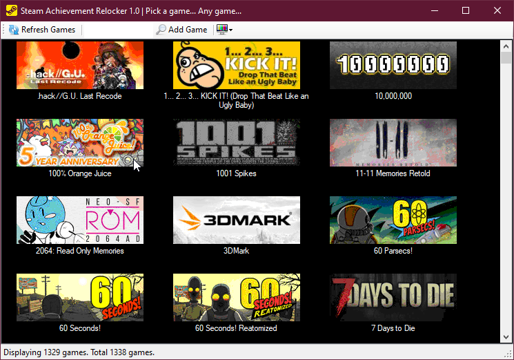Select the 10,000,000 game thumbnail
This screenshot has width=514, height=360.
(x=393, y=66)
